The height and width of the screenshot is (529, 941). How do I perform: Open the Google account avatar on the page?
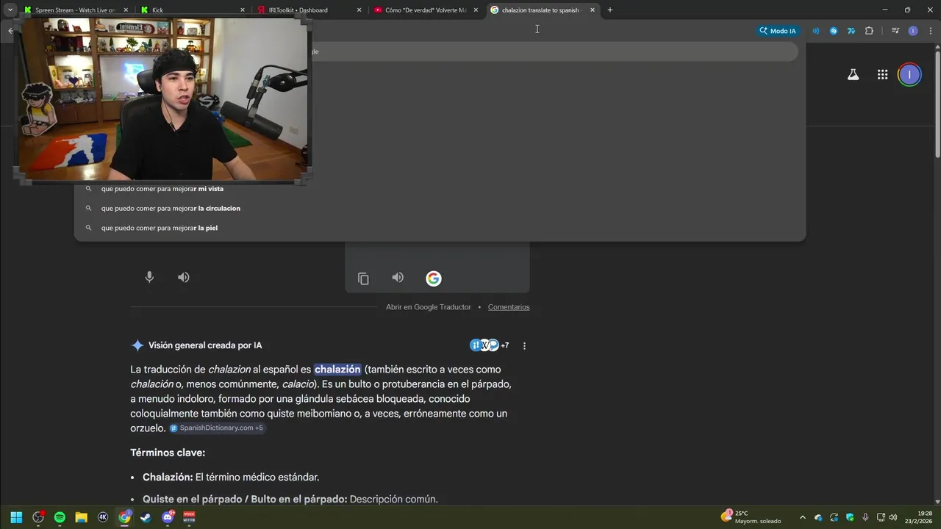909,74
